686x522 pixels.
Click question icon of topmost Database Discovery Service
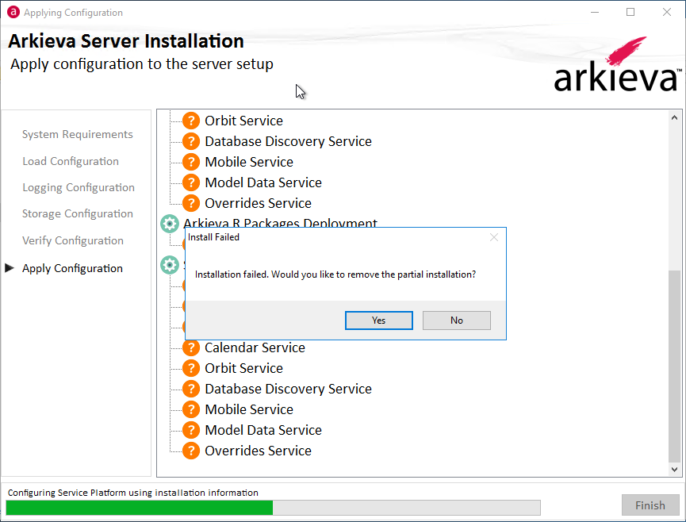click(191, 141)
